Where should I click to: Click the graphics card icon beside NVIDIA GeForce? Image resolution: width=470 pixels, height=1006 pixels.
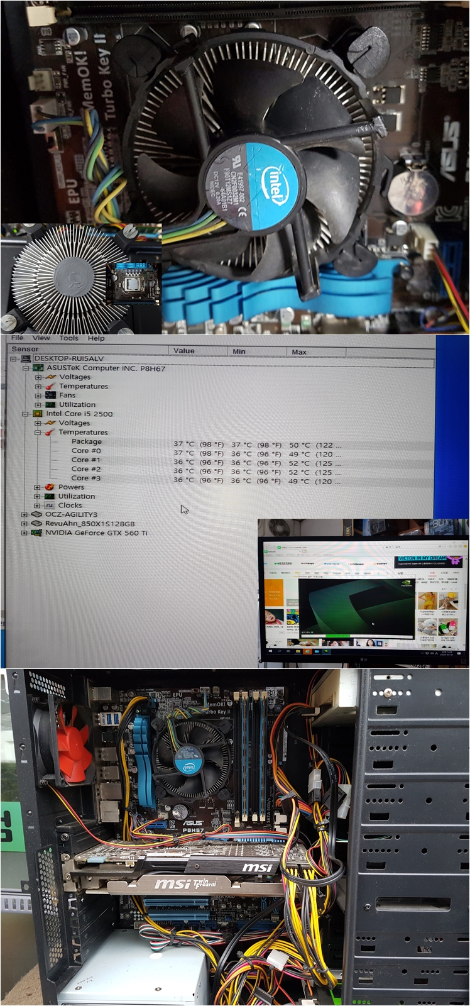pyautogui.click(x=36, y=533)
